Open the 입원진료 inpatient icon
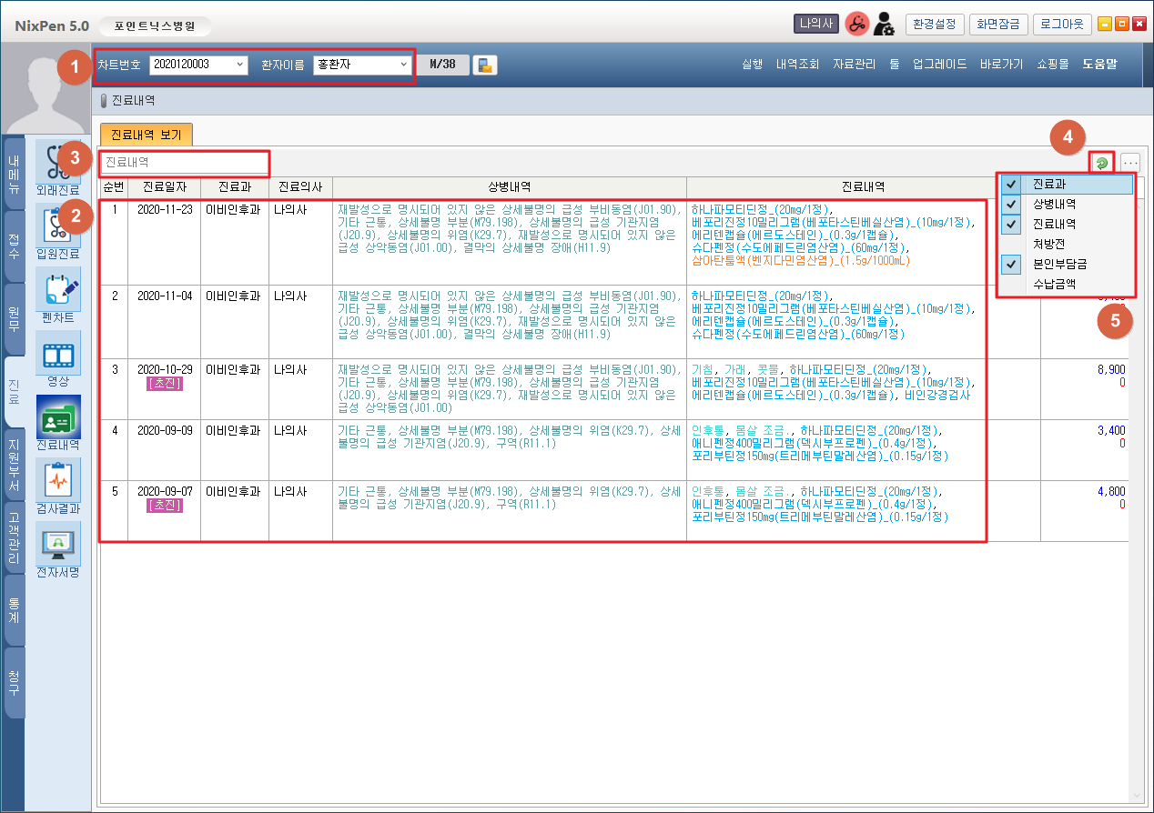 (x=57, y=231)
